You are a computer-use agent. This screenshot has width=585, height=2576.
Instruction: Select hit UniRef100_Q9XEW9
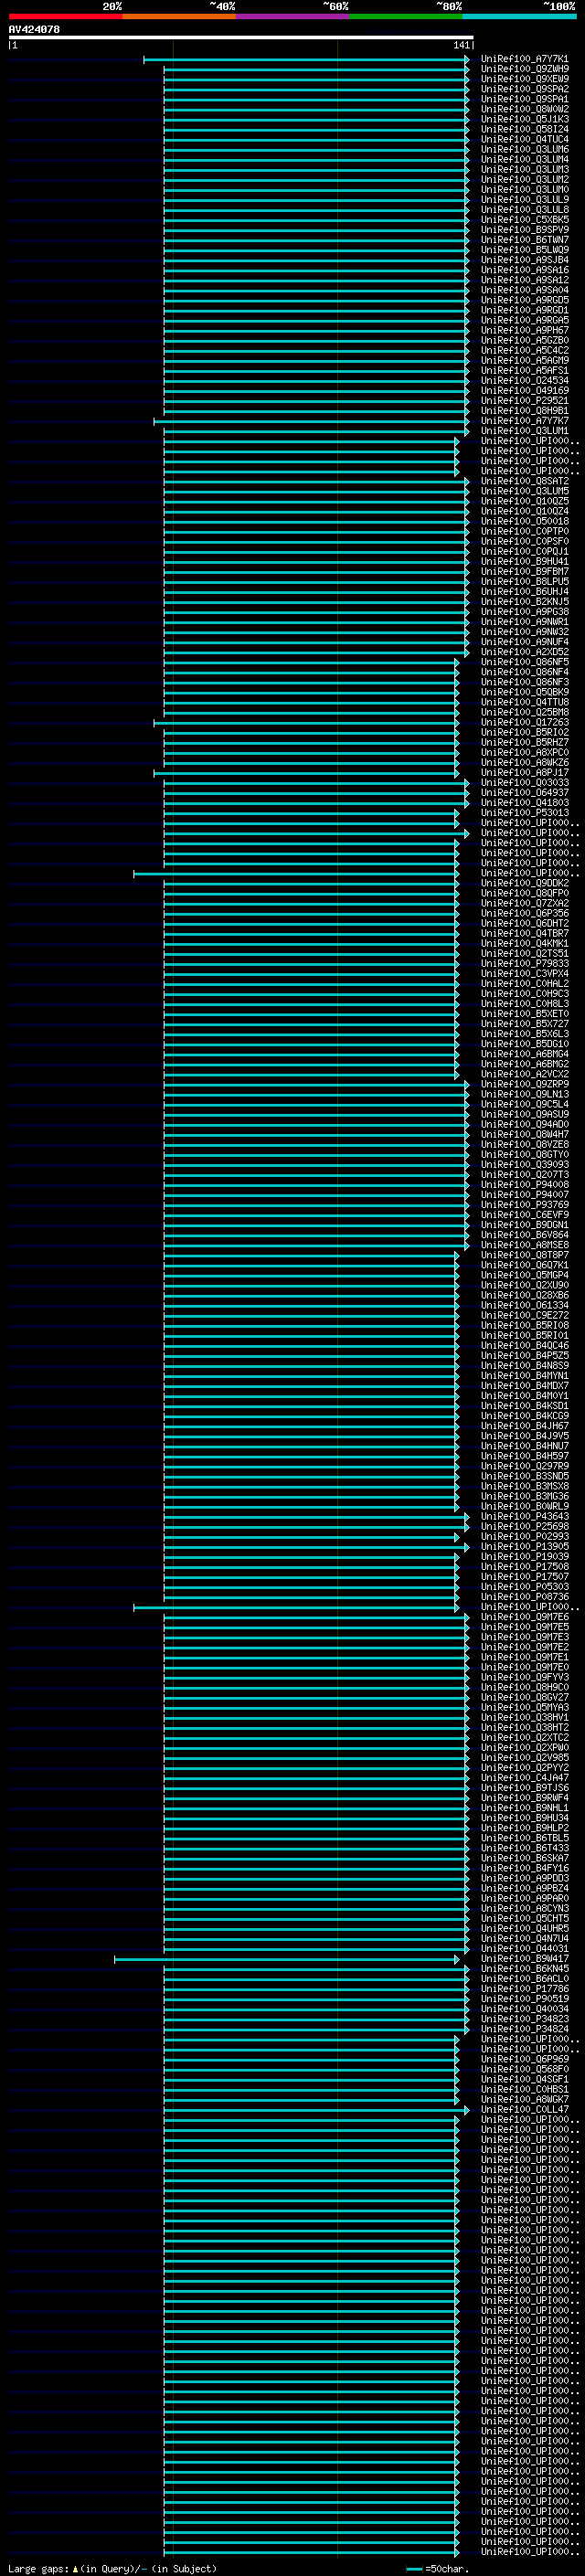(x=524, y=79)
